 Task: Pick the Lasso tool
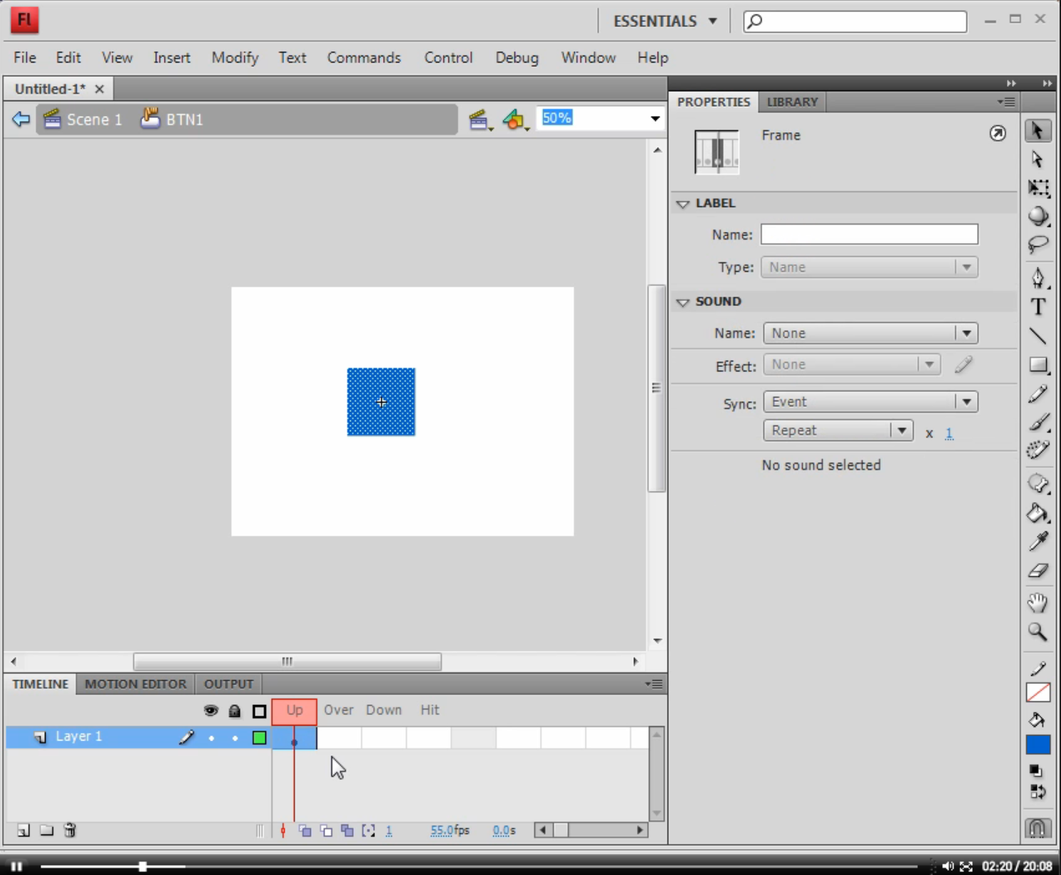click(1038, 245)
